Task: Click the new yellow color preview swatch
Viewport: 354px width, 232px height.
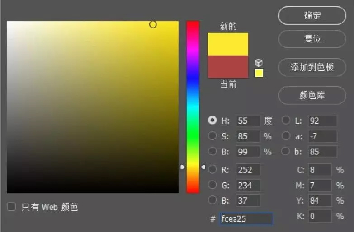Action: (228, 44)
